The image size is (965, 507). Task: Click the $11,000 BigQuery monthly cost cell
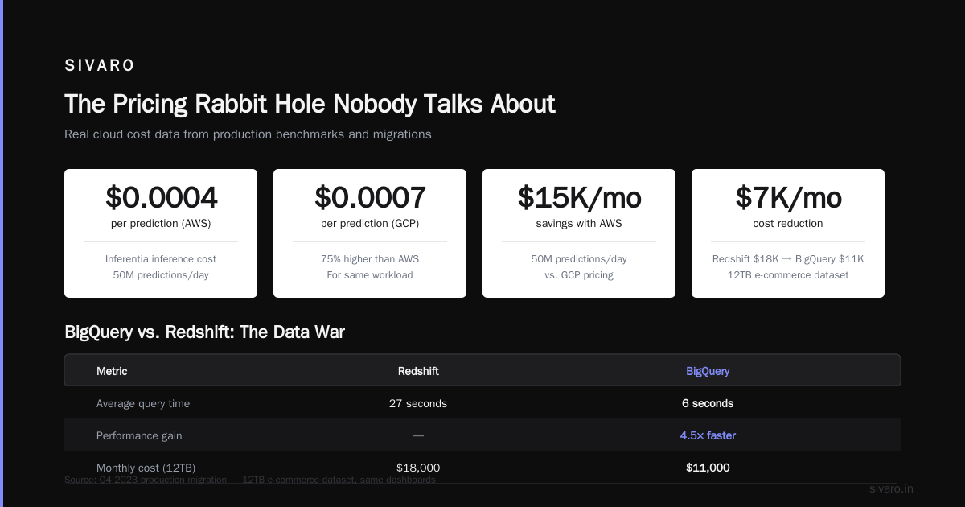[708, 468]
